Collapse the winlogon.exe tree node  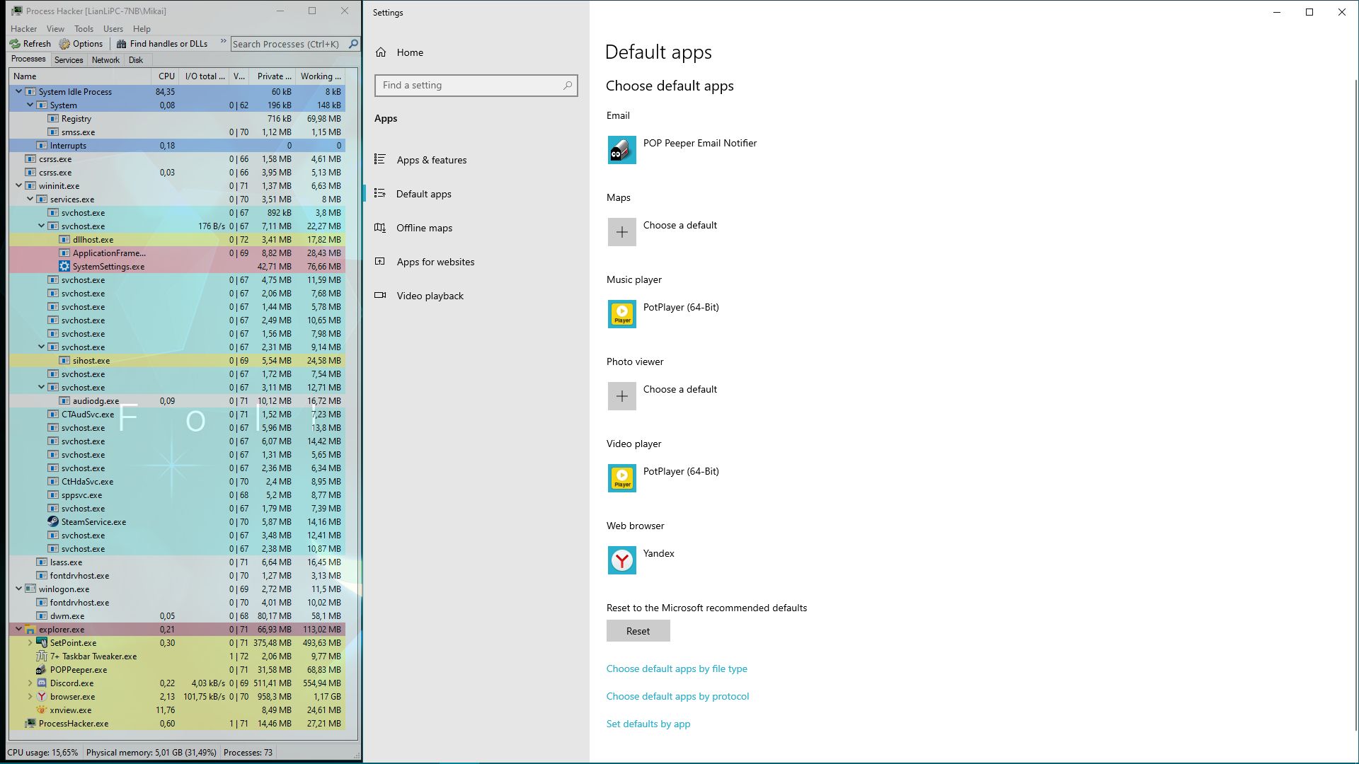click(x=19, y=589)
